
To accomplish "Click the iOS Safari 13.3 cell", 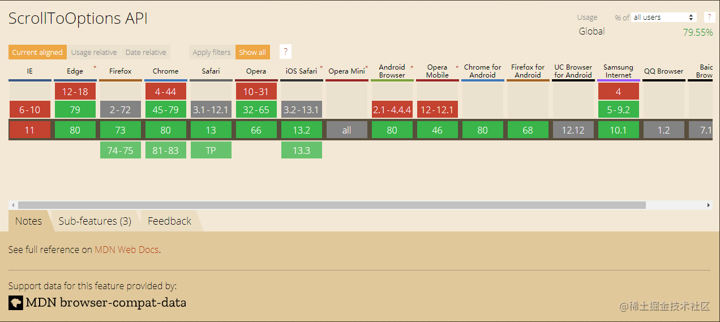I will (x=302, y=150).
